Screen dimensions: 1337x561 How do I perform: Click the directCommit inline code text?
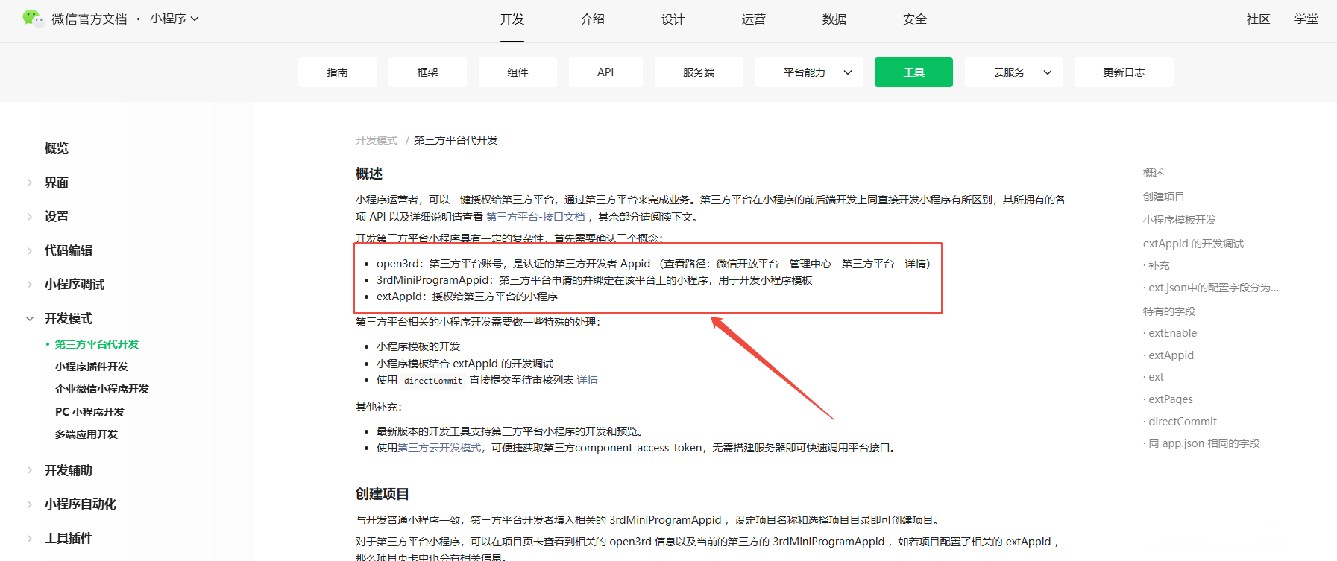coord(433,381)
